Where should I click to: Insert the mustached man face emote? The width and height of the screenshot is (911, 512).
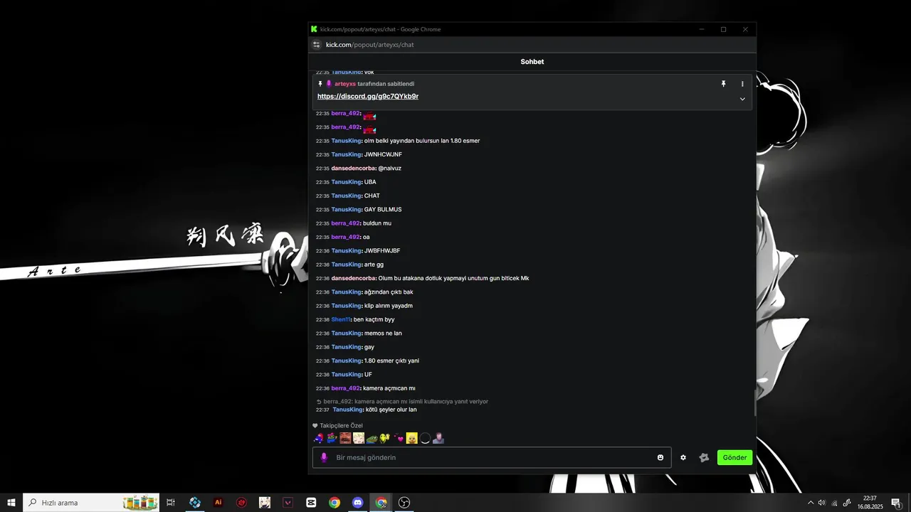345,438
